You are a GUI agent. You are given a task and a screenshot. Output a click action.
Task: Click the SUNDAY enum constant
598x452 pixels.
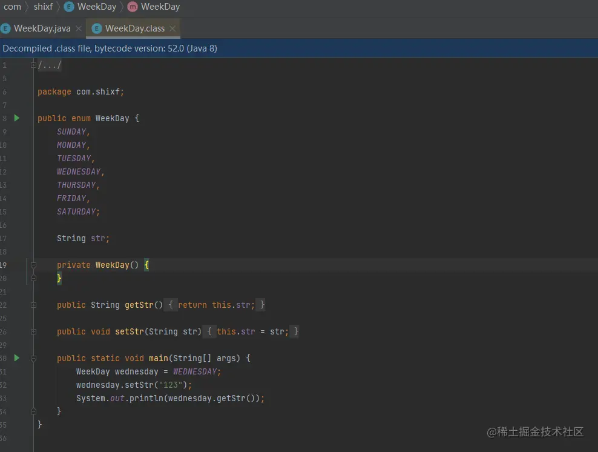click(x=71, y=131)
